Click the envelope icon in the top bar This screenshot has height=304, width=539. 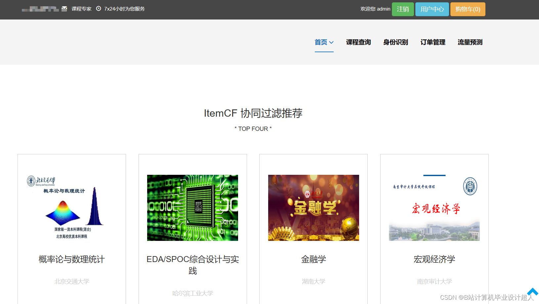[x=64, y=9]
